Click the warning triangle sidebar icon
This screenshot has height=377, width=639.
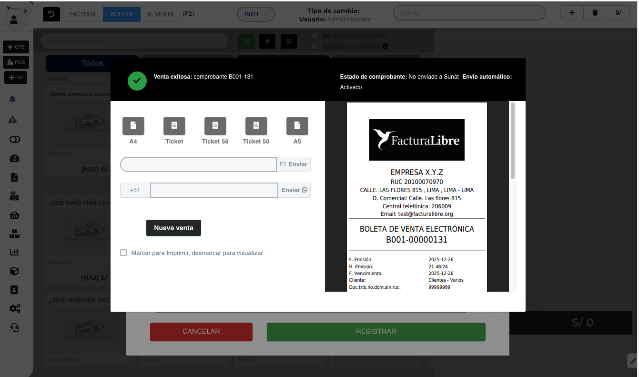[13, 119]
